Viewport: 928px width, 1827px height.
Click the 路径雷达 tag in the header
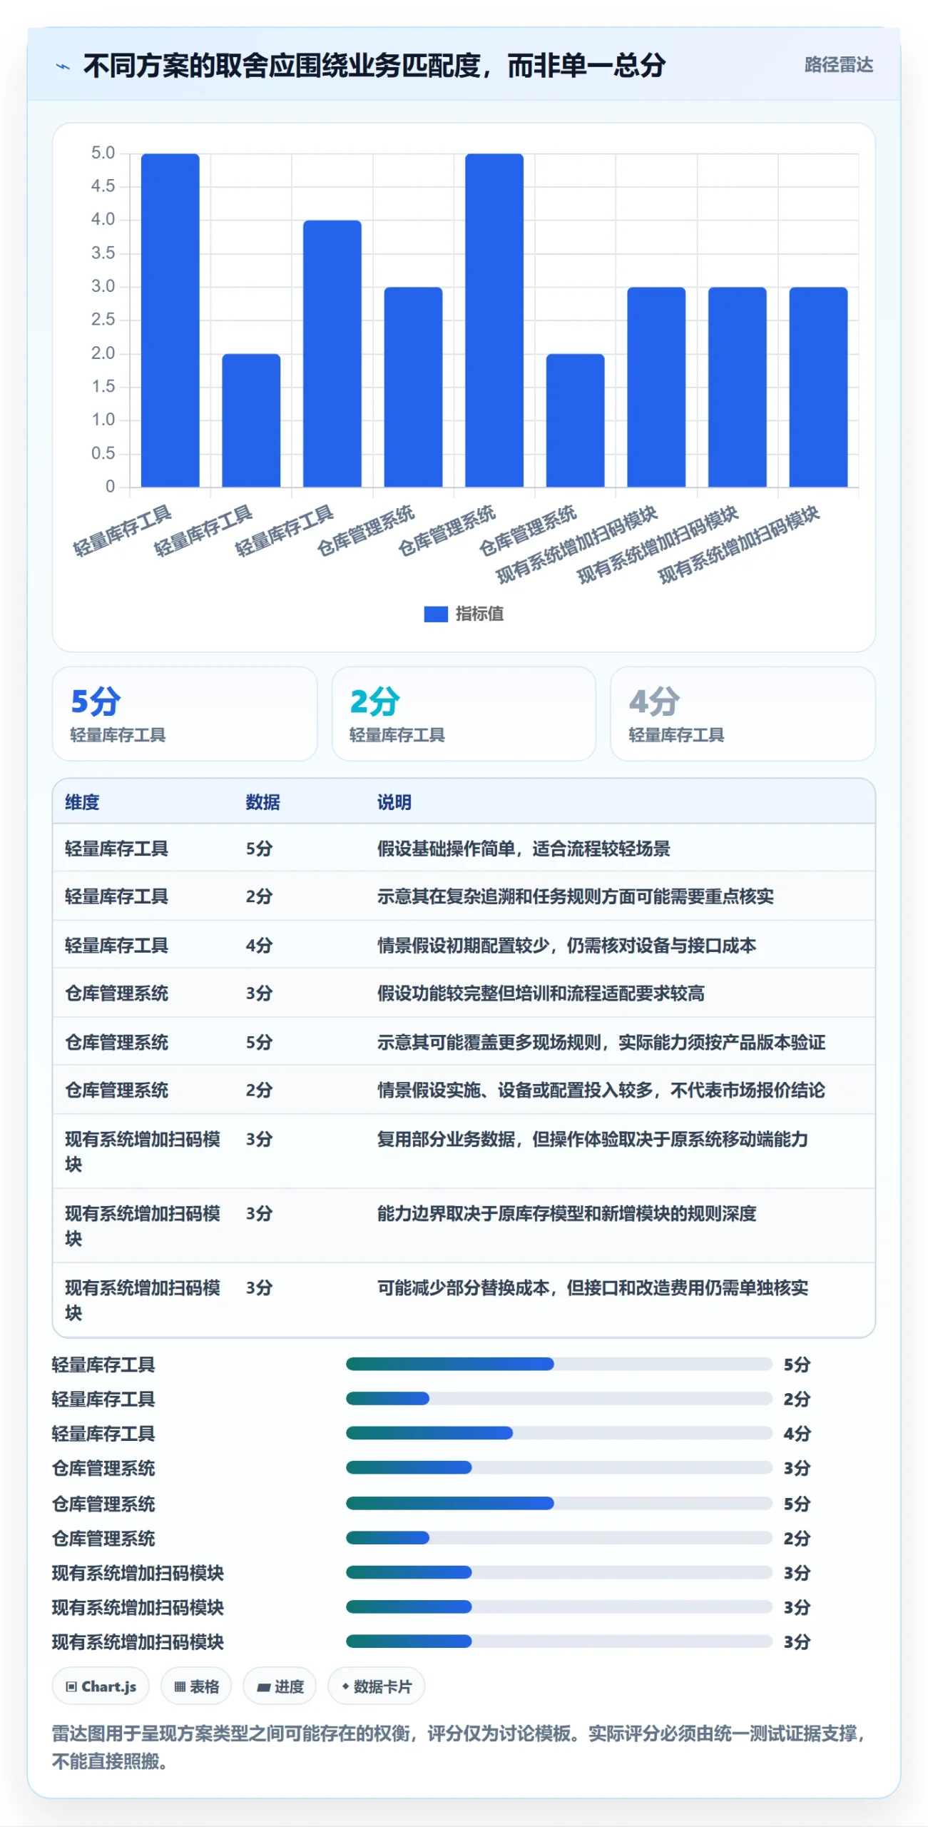click(838, 65)
